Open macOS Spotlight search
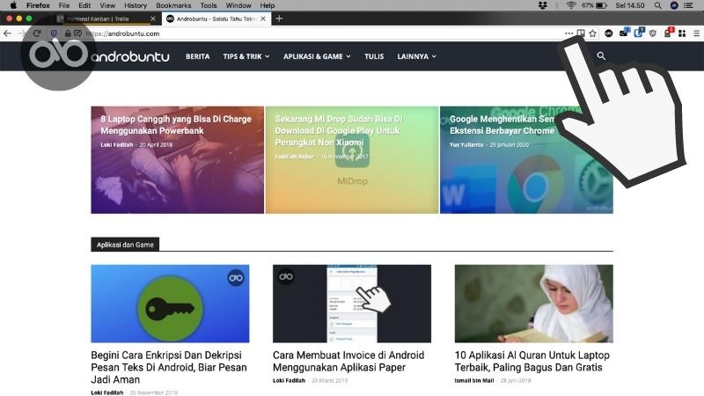The height and width of the screenshot is (396, 704). click(657, 5)
